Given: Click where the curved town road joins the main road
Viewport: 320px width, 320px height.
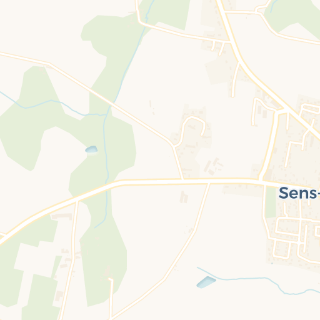Looking at the screenshot, I should 261,179.
